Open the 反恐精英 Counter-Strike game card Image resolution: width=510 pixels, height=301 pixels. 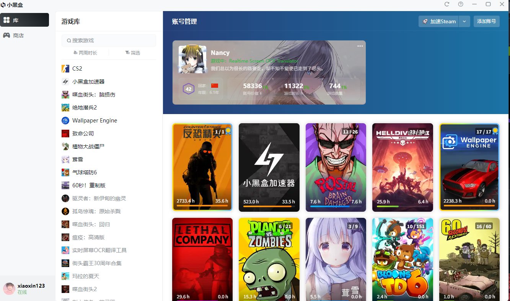pos(202,167)
